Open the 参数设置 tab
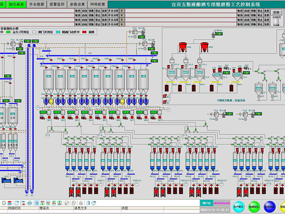This screenshot has width=285, height=214. pyautogui.click(x=78, y=4)
